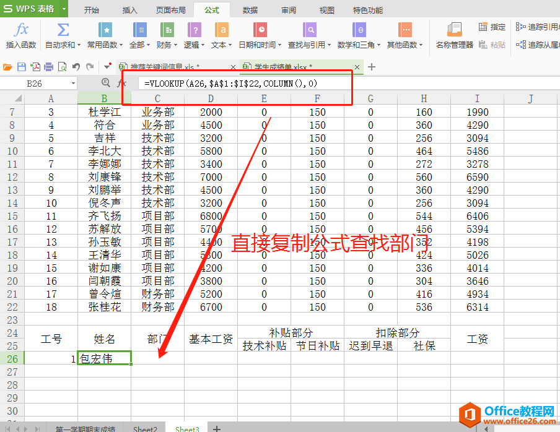Select column I header
Image resolution: width=560 pixels, height=432 pixels.
pos(477,98)
